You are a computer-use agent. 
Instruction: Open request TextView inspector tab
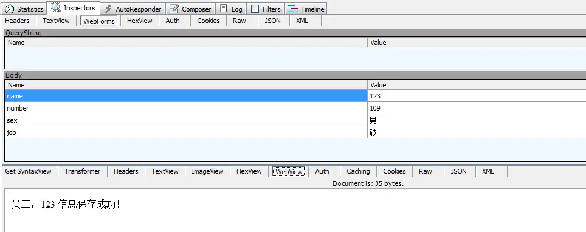(56, 21)
